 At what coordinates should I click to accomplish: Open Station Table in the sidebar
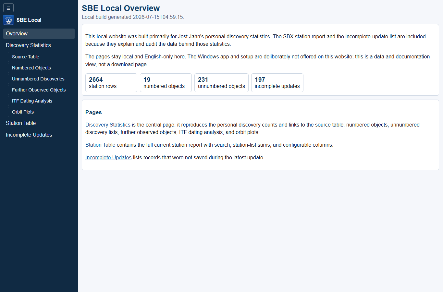tap(39, 123)
